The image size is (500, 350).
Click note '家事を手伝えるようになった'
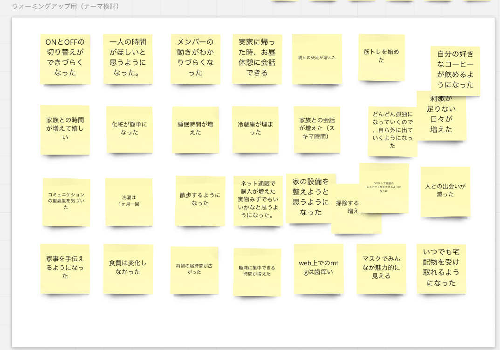pyautogui.click(x=65, y=269)
